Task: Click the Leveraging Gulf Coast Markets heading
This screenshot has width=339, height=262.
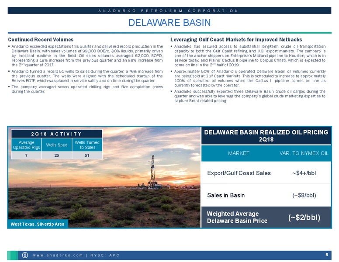Action: (x=236, y=40)
